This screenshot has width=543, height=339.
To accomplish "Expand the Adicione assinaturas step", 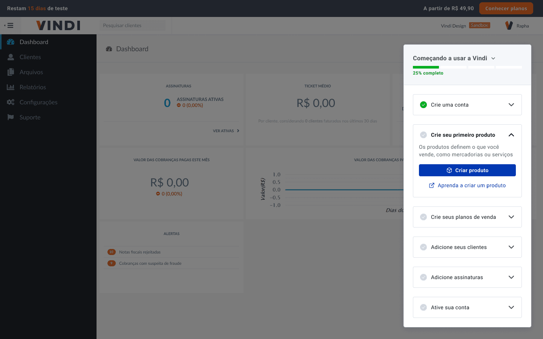I will [x=467, y=277].
